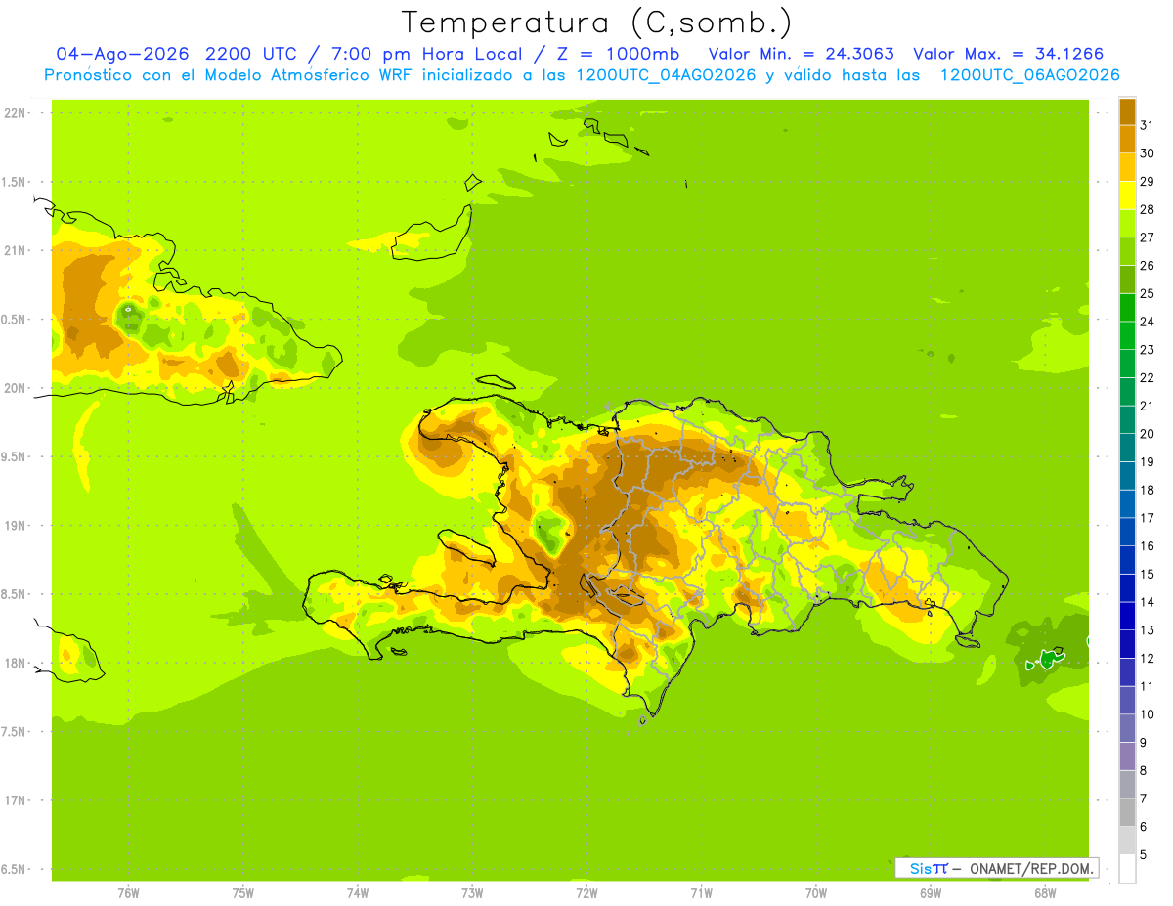This screenshot has height=906, width=1173.
Task: Pick the colorbar swatch between 29 and 30
Action: pyautogui.click(x=1127, y=167)
